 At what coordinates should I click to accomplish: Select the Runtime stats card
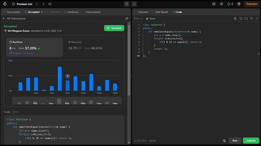pos(35,47)
